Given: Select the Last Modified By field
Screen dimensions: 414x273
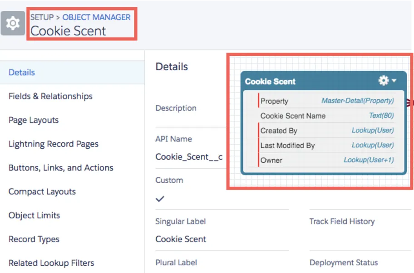Looking at the screenshot, I should [x=287, y=145].
